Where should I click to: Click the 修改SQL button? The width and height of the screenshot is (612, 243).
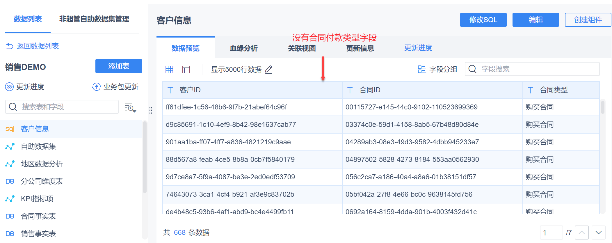[x=483, y=20]
